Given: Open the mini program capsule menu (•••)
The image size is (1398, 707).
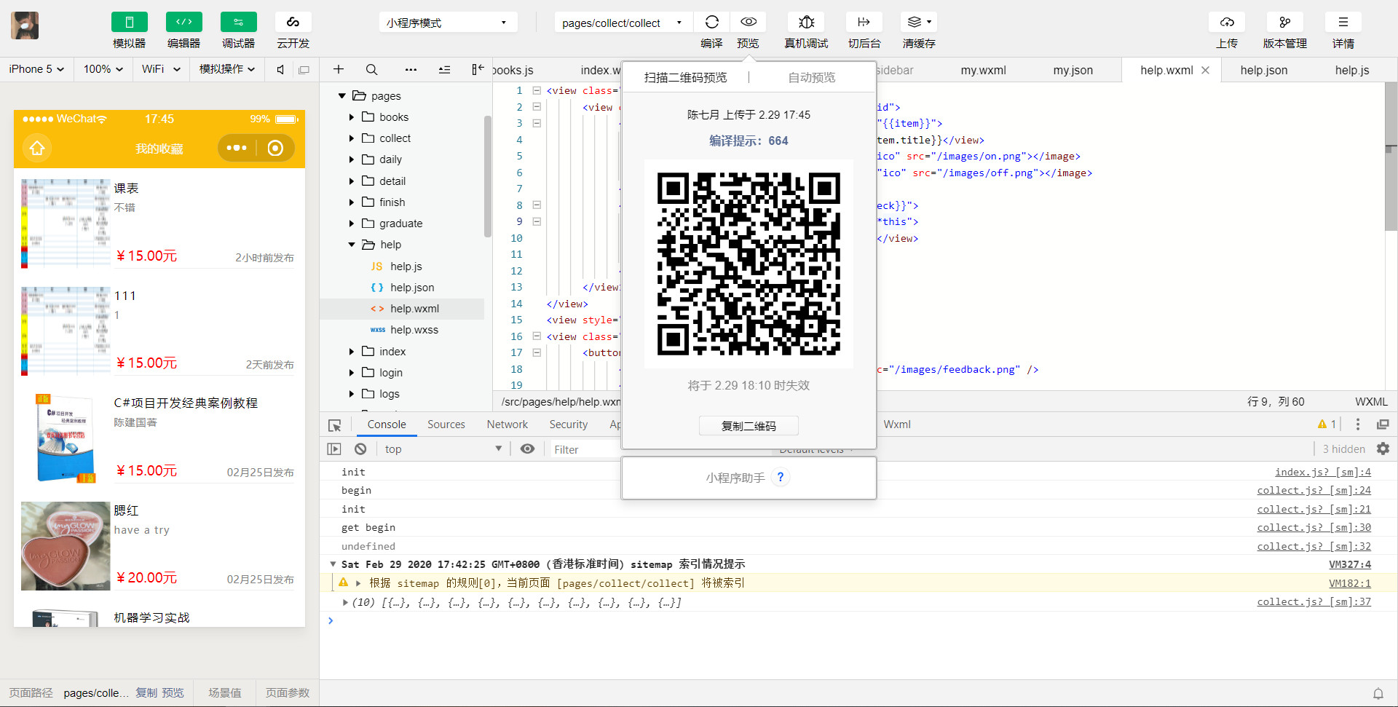Looking at the screenshot, I should [x=237, y=149].
